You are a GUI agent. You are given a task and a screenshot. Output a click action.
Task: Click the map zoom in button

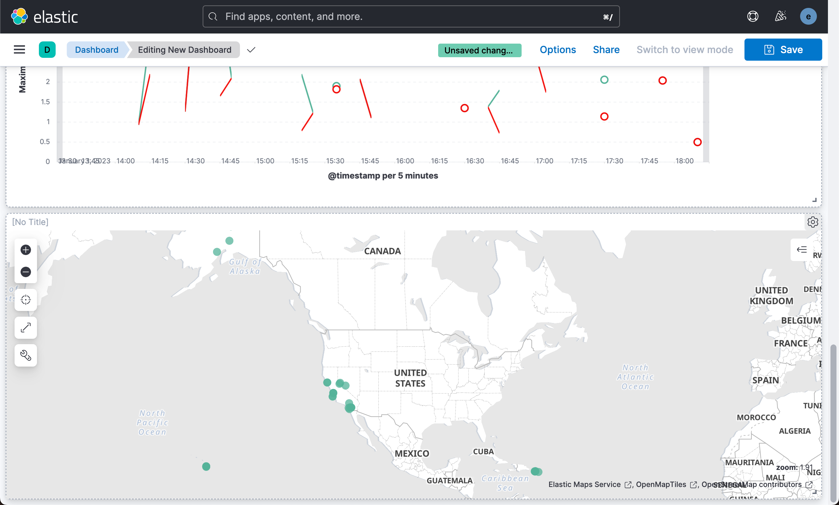click(26, 250)
